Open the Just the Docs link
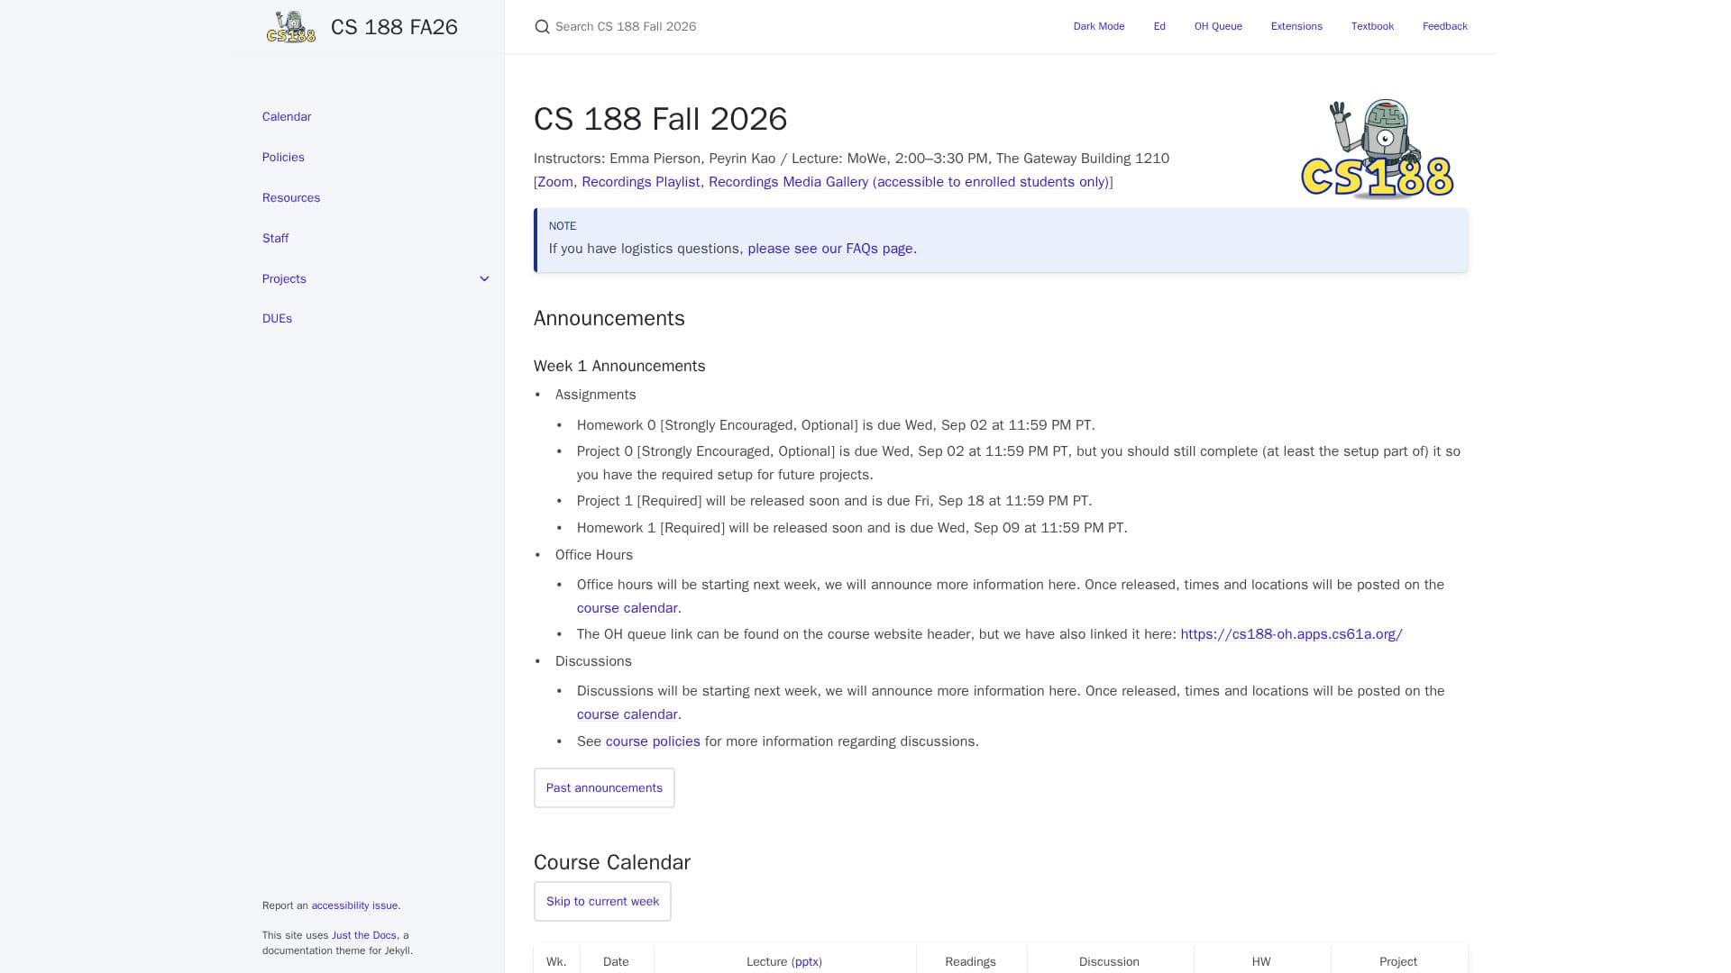1731x973 pixels. pos(363,936)
